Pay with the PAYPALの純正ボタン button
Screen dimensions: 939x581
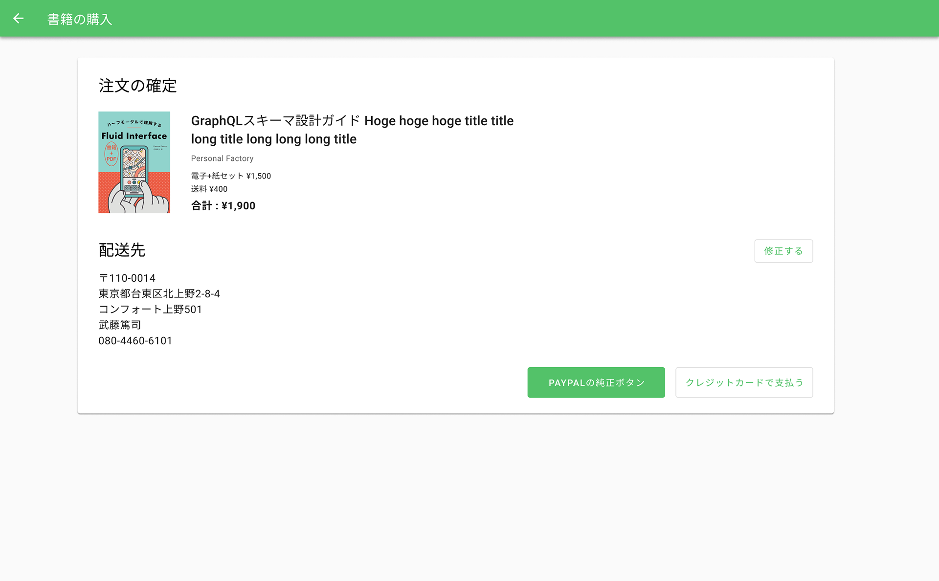596,382
